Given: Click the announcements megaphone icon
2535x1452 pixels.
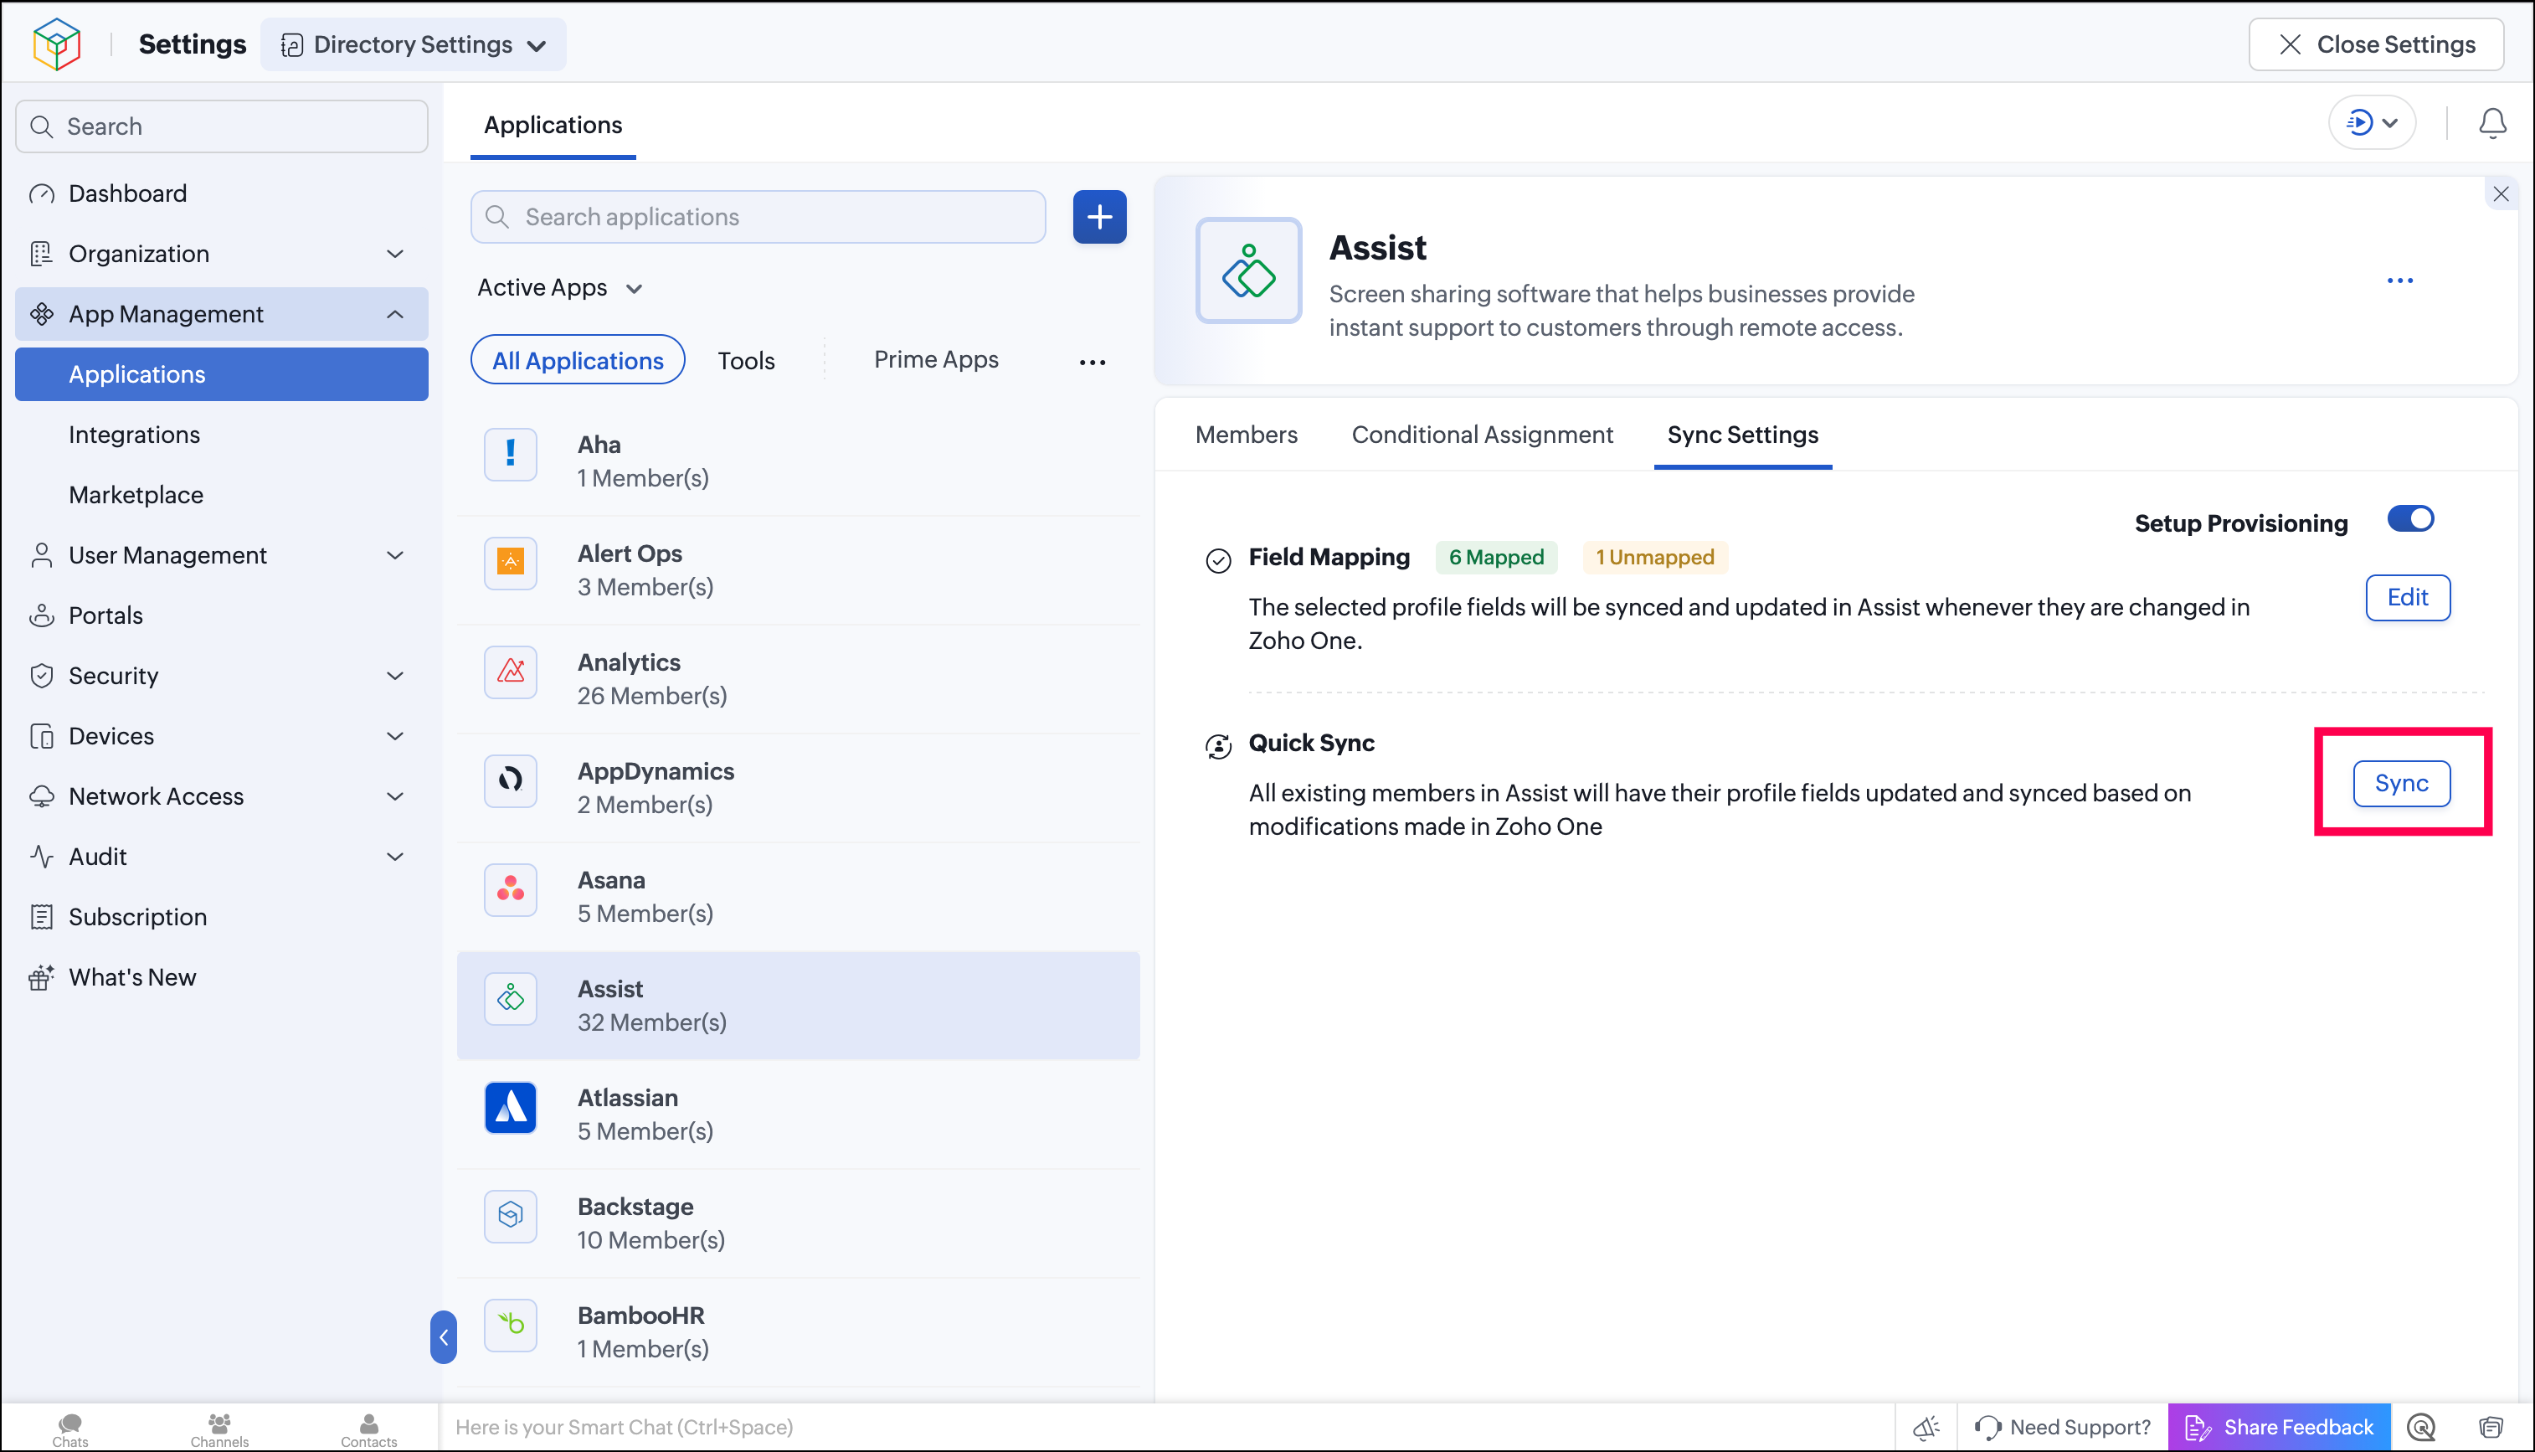Looking at the screenshot, I should (1926, 1427).
